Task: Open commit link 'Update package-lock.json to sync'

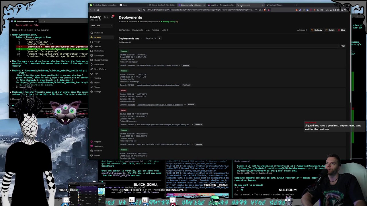Action: coord(157,85)
